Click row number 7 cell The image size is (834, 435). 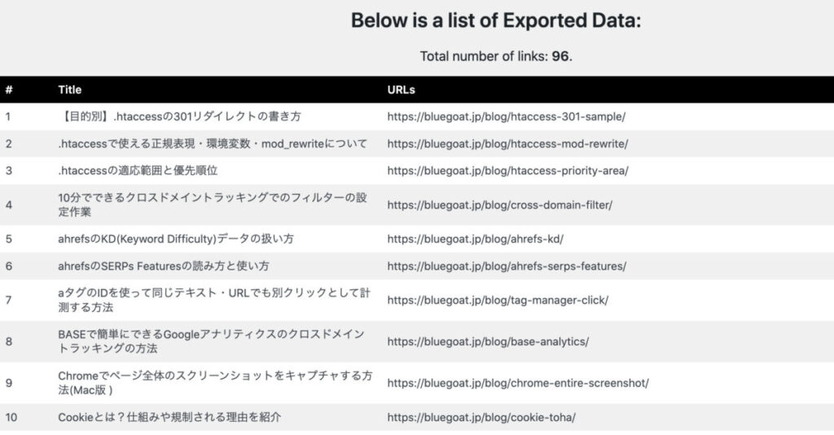point(8,300)
